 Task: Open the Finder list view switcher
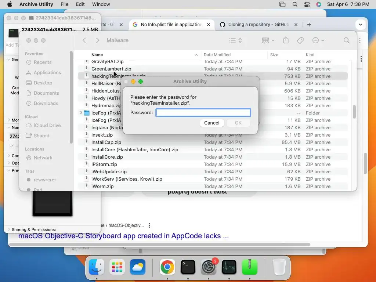click(x=235, y=40)
